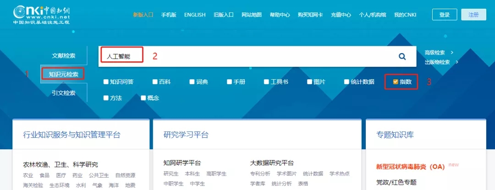Switch to the ENGLISH version
Viewport: 495px width, 190px height.
(195, 15)
